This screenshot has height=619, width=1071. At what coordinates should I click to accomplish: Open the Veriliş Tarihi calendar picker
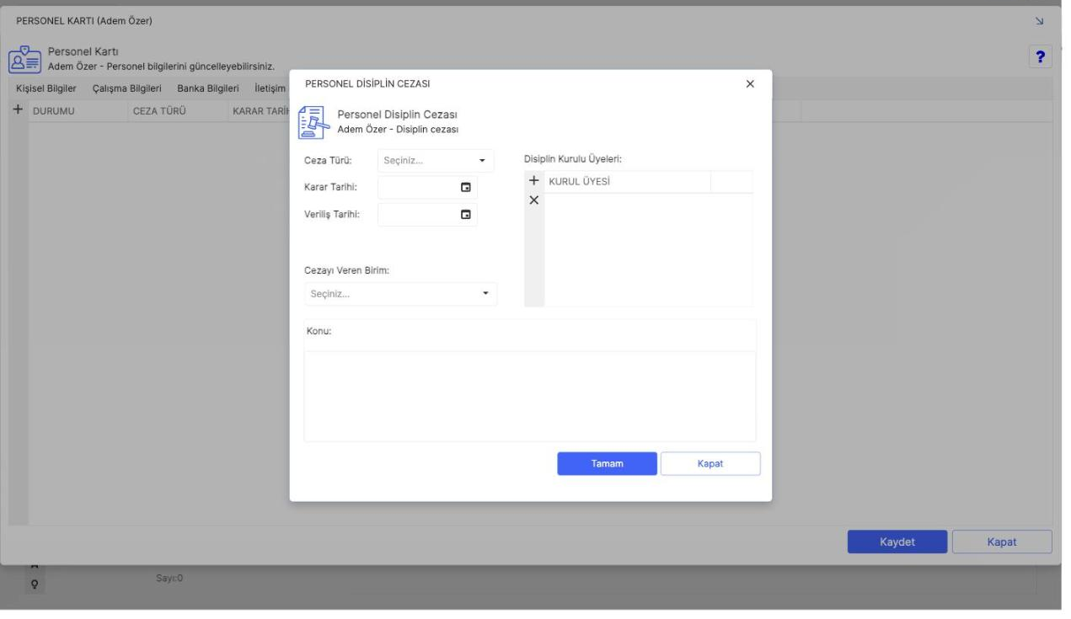click(x=465, y=215)
